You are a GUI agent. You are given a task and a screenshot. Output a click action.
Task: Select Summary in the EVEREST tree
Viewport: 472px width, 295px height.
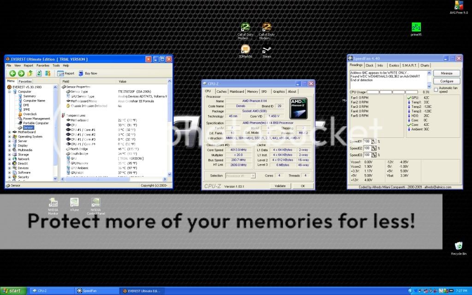[x=29, y=96]
